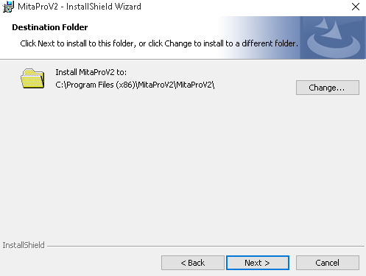Screen dimensions: 366x276
Task: Click the blue gradient header banner
Action: click(x=259, y=38)
